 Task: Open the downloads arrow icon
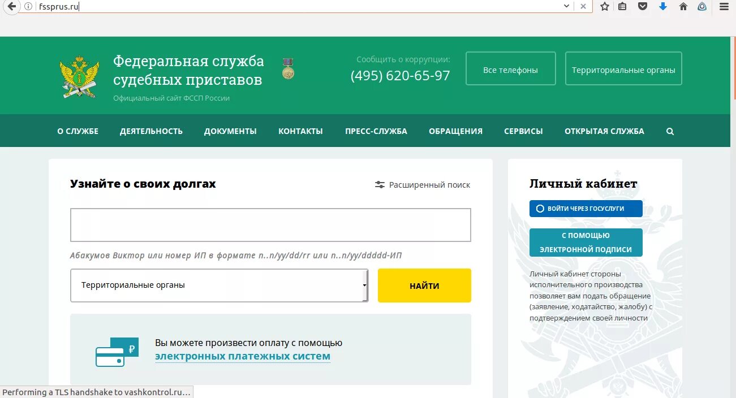[663, 6]
